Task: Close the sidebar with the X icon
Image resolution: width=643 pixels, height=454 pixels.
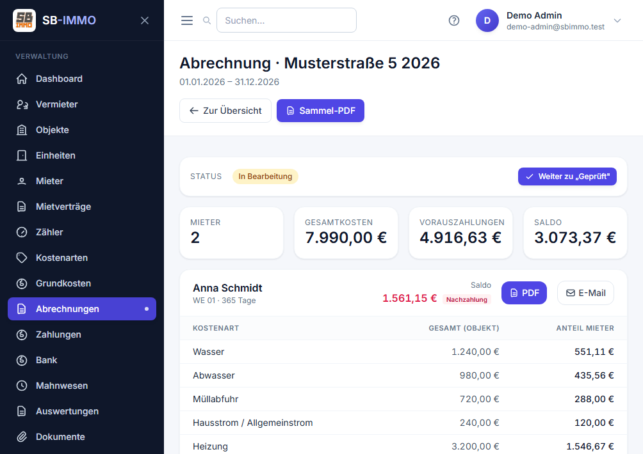Action: coord(145,20)
